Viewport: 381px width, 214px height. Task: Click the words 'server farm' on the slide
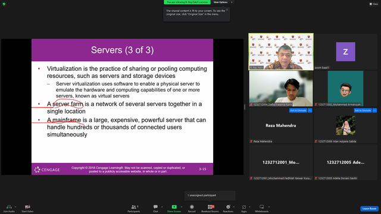click(68, 104)
